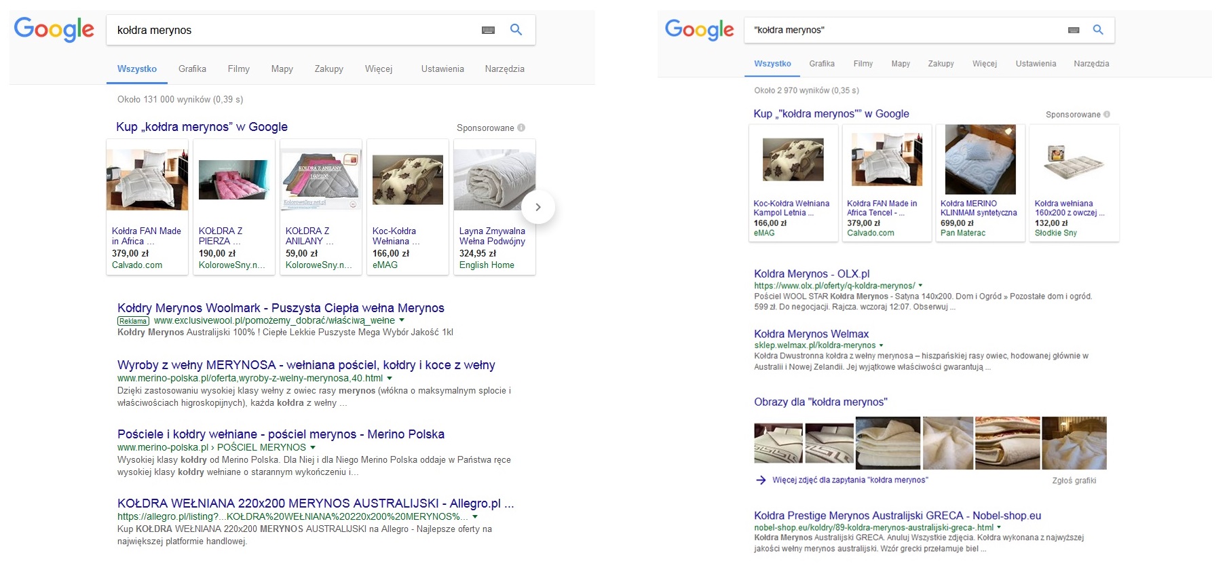This screenshot has width=1229, height=570.
Task: Expand the dropdown arrow after exclusivewool.pl URL
Action: tap(402, 320)
